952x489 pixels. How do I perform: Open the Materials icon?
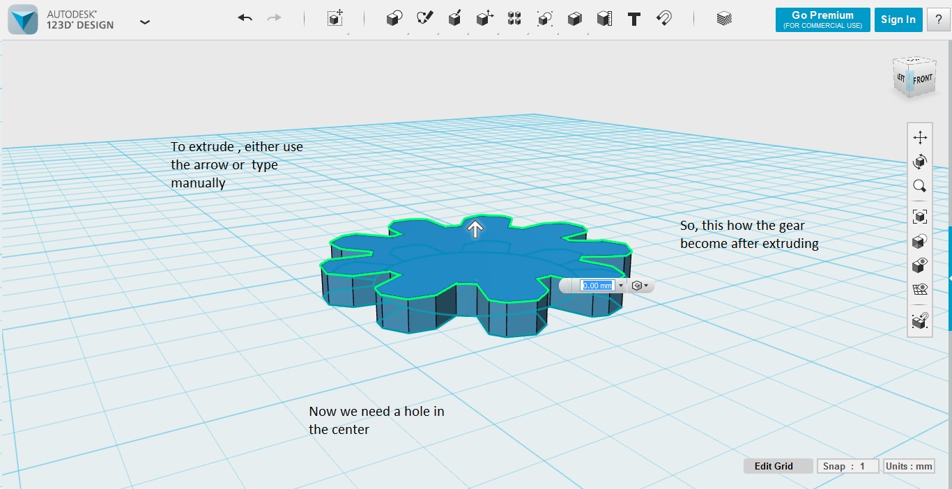(x=724, y=19)
